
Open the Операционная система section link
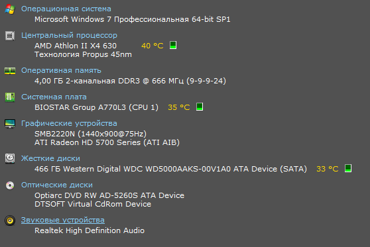(x=66, y=9)
